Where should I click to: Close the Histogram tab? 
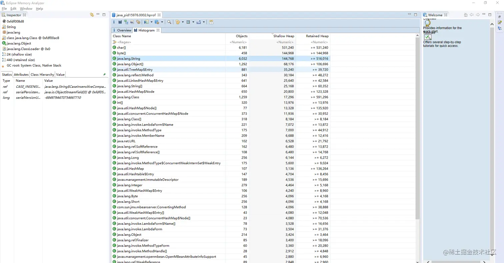tap(158, 30)
